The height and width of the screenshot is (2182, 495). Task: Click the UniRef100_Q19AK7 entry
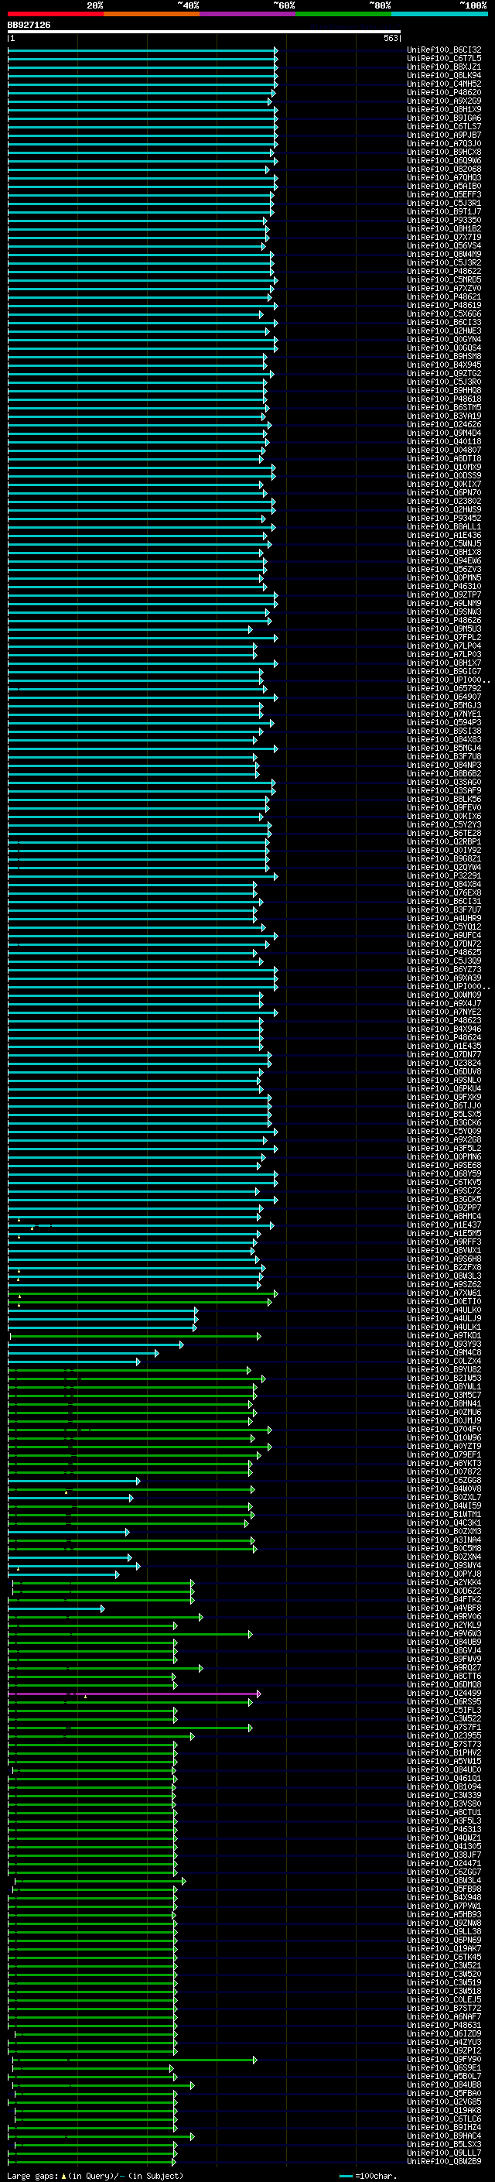click(444, 1948)
